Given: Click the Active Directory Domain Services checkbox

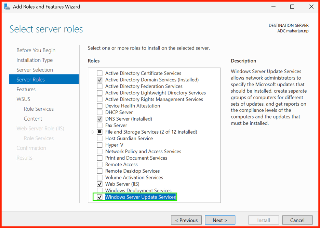Looking at the screenshot, I should [99, 80].
